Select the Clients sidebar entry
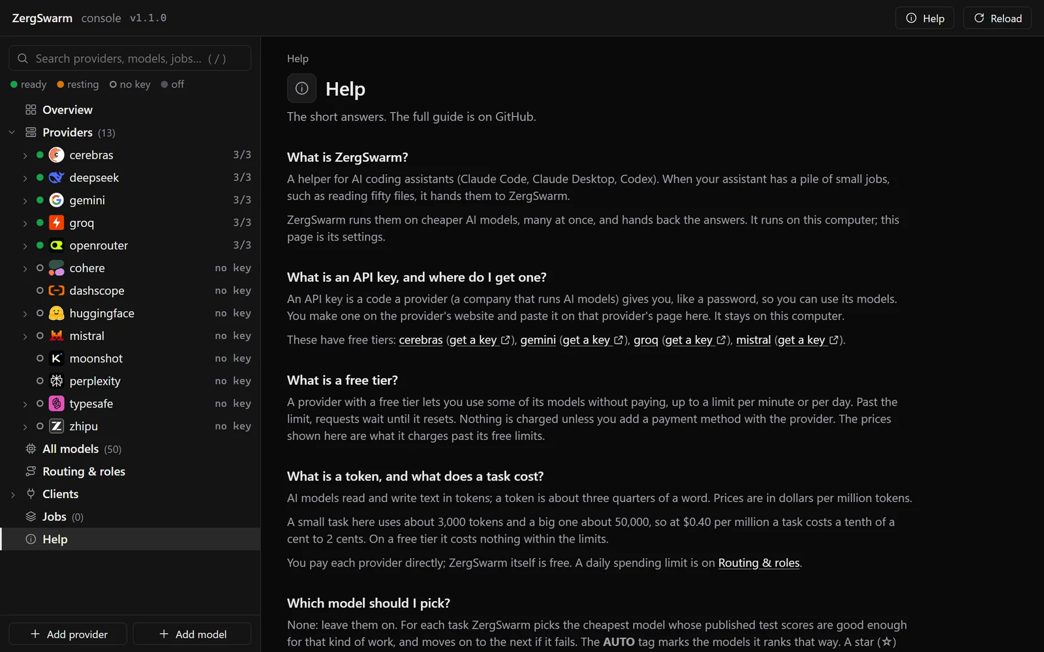The image size is (1044, 652). coord(130,494)
